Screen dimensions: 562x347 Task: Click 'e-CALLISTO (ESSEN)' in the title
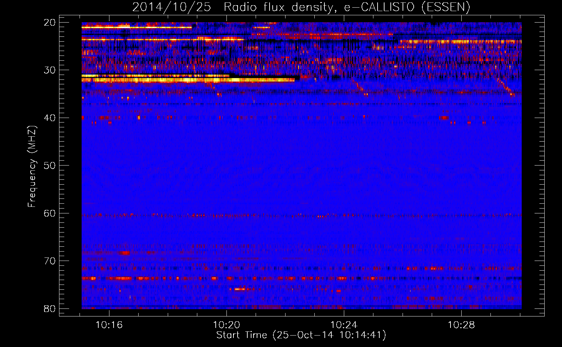(407, 7)
